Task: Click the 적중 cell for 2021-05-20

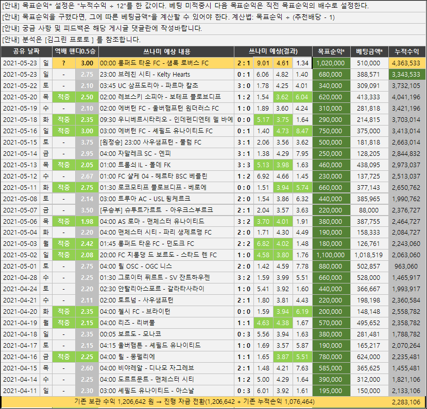Action: pos(64,97)
